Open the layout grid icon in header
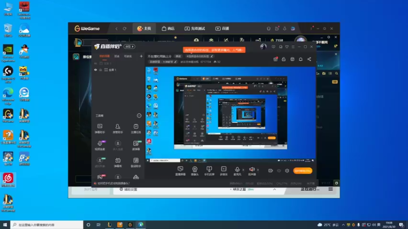Viewport: 408px width, 229px height. (x=292, y=59)
